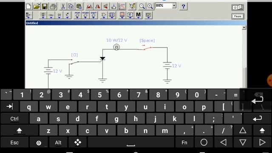
Task: Select the thyristor SCR symbol
Action: click(x=102, y=59)
